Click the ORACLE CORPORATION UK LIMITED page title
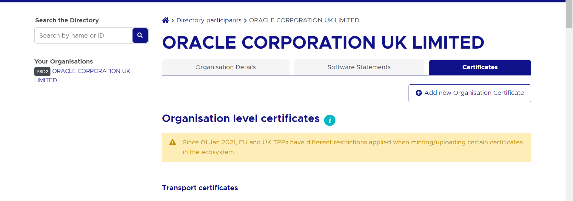573x201 pixels. (x=323, y=43)
